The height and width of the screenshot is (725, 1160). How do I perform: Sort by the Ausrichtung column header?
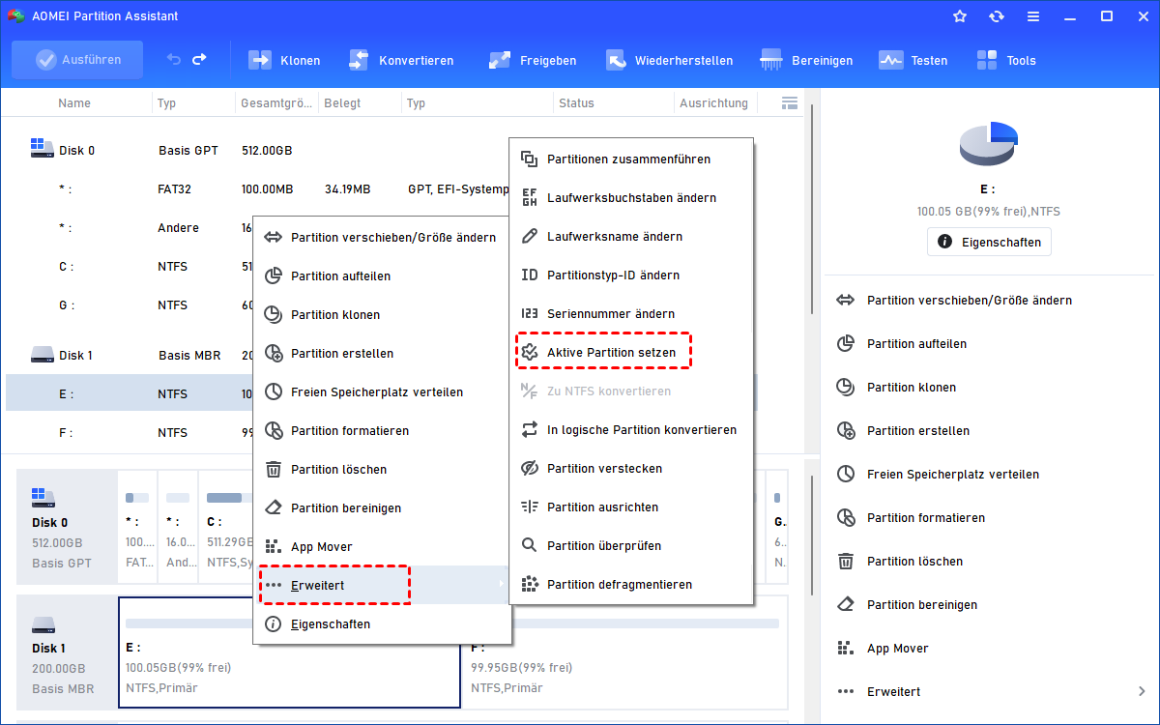(x=713, y=103)
